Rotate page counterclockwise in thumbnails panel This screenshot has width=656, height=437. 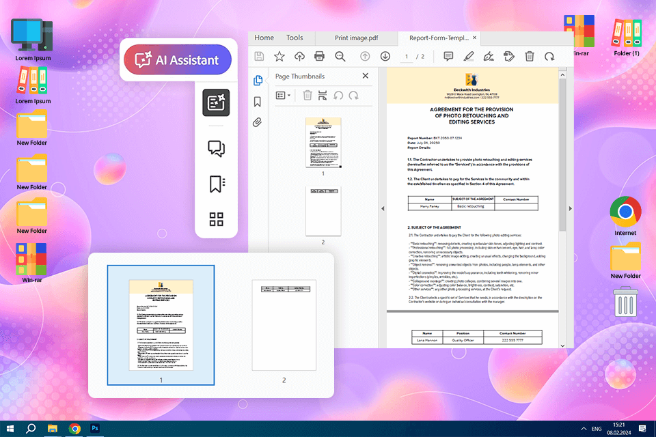pyautogui.click(x=338, y=96)
